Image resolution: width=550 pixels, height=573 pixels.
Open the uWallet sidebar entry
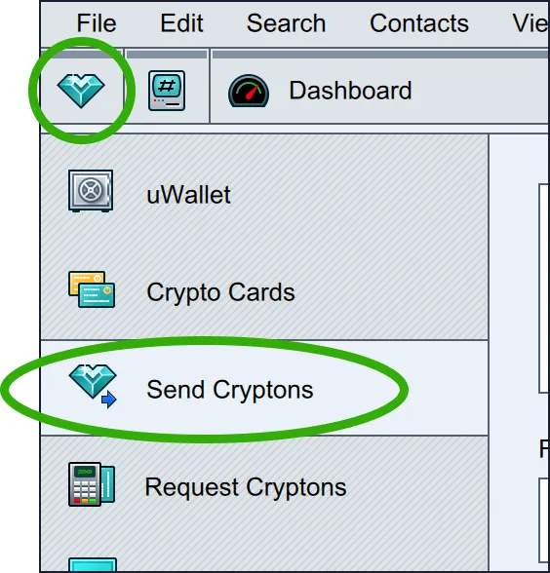[x=264, y=193]
